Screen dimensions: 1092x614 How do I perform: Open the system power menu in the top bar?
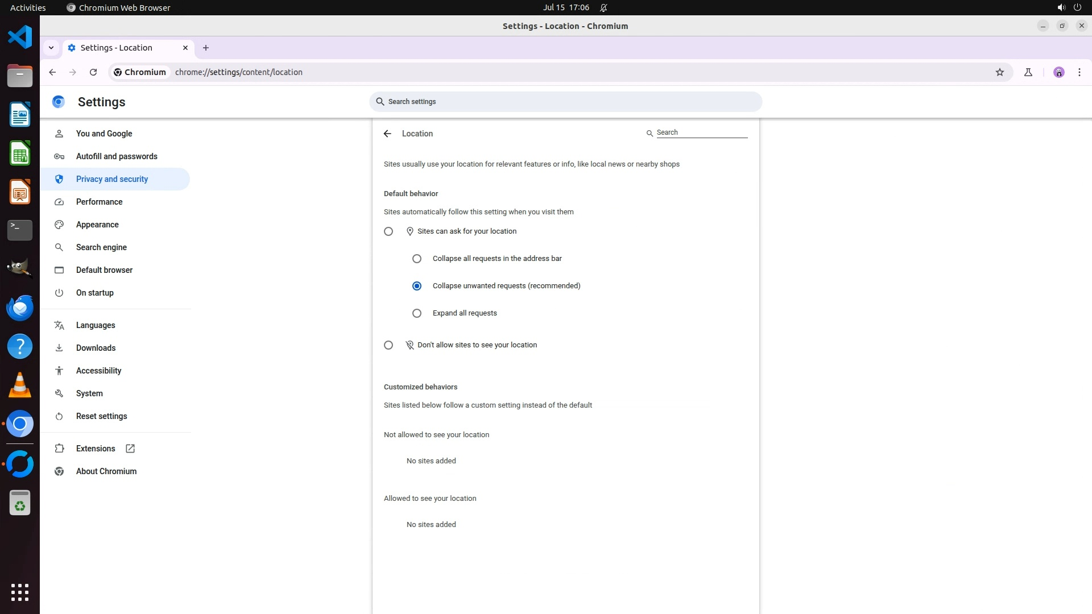[x=1077, y=7]
